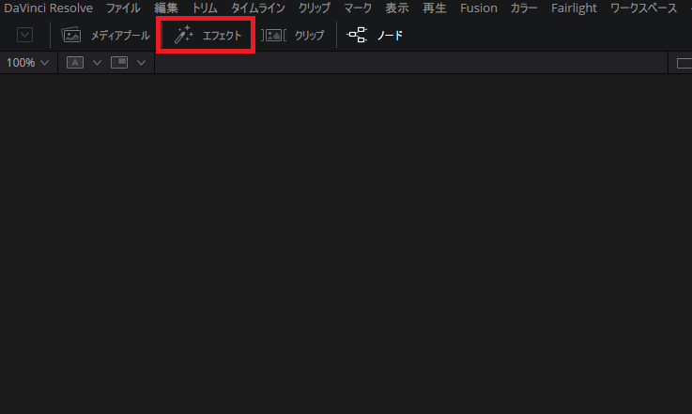Open the メディアプール (Media Pool) panel icon
Image resolution: width=692 pixels, height=414 pixels.
pyautogui.click(x=71, y=36)
